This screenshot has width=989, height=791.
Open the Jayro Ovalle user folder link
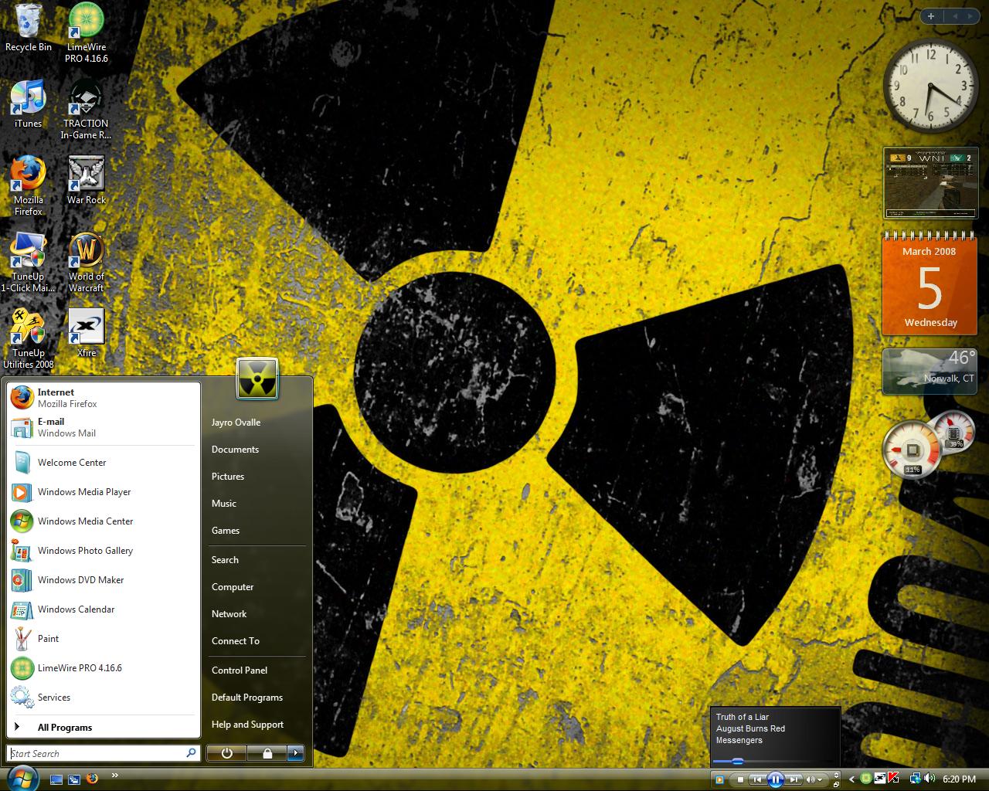pyautogui.click(x=257, y=423)
